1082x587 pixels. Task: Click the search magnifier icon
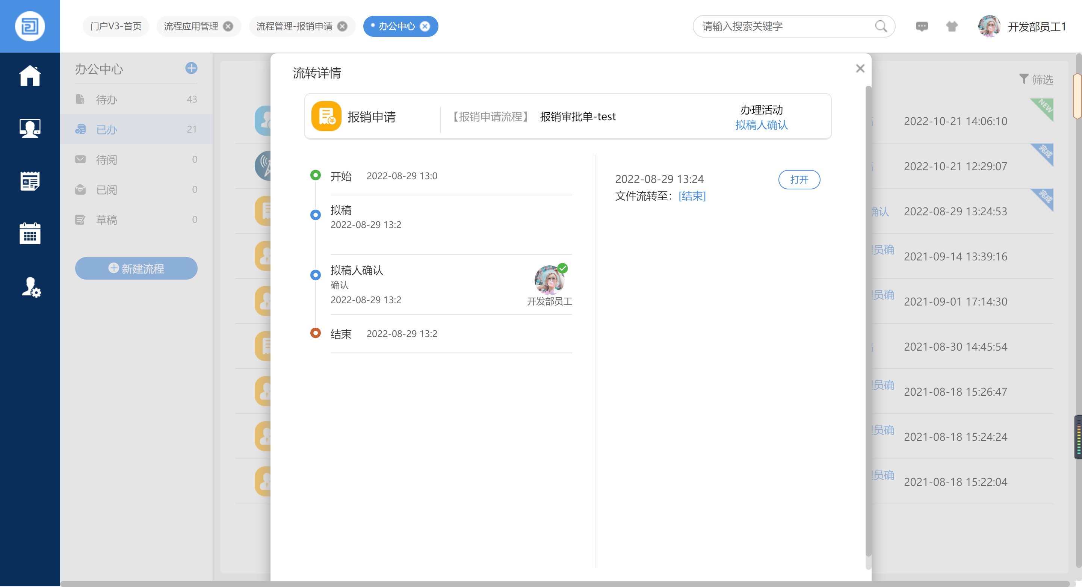click(881, 26)
